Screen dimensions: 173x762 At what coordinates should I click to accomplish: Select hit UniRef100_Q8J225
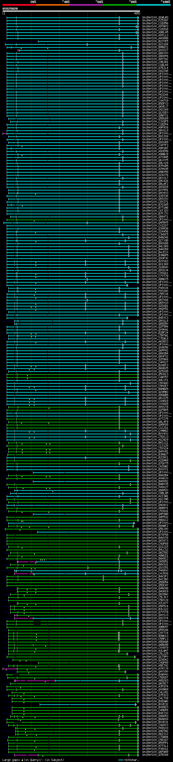pyautogui.click(x=155, y=398)
